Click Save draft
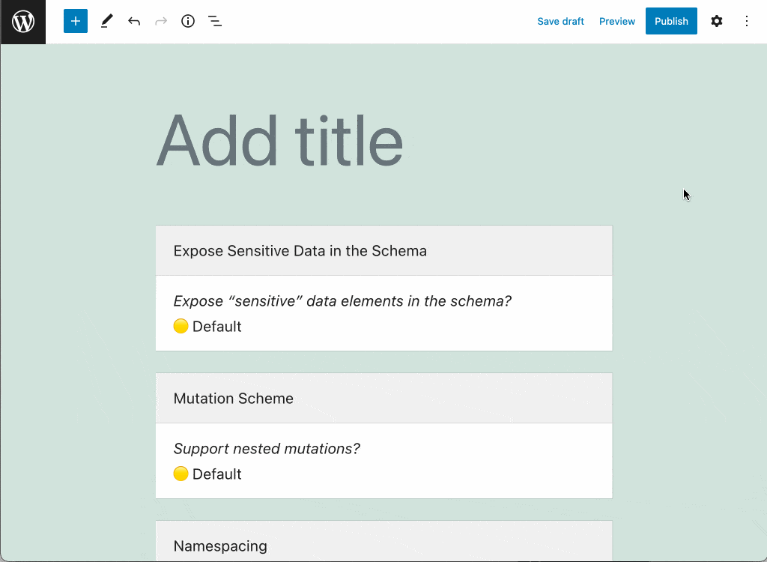This screenshot has height=562, width=767. coord(560,22)
